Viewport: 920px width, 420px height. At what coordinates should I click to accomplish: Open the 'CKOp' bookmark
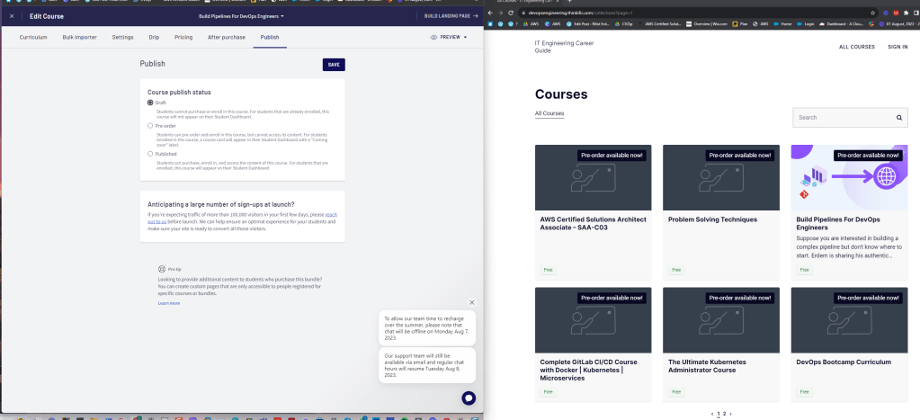[624, 24]
